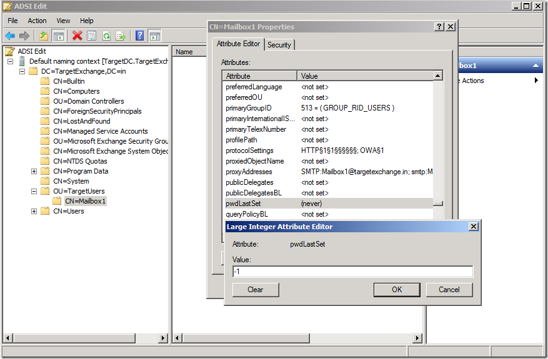Select the proxyAddresses attribute row
This screenshot has height=359, width=548.
click(x=327, y=172)
